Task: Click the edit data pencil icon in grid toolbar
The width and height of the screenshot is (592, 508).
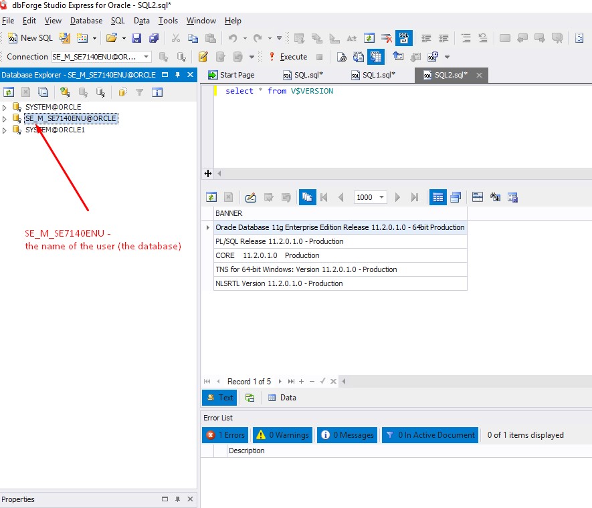Action: click(251, 197)
